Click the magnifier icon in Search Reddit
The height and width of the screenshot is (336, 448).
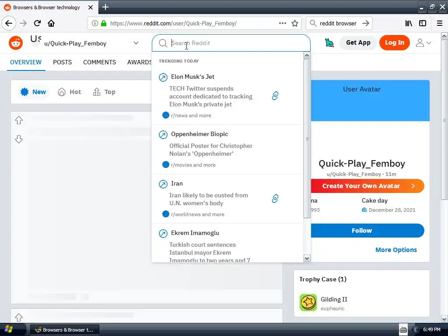(x=163, y=43)
